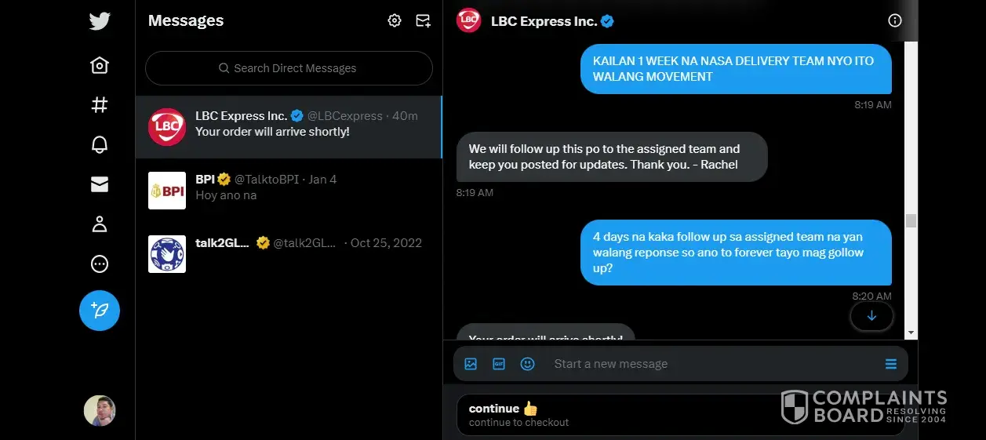Open the emoji picker

528,364
